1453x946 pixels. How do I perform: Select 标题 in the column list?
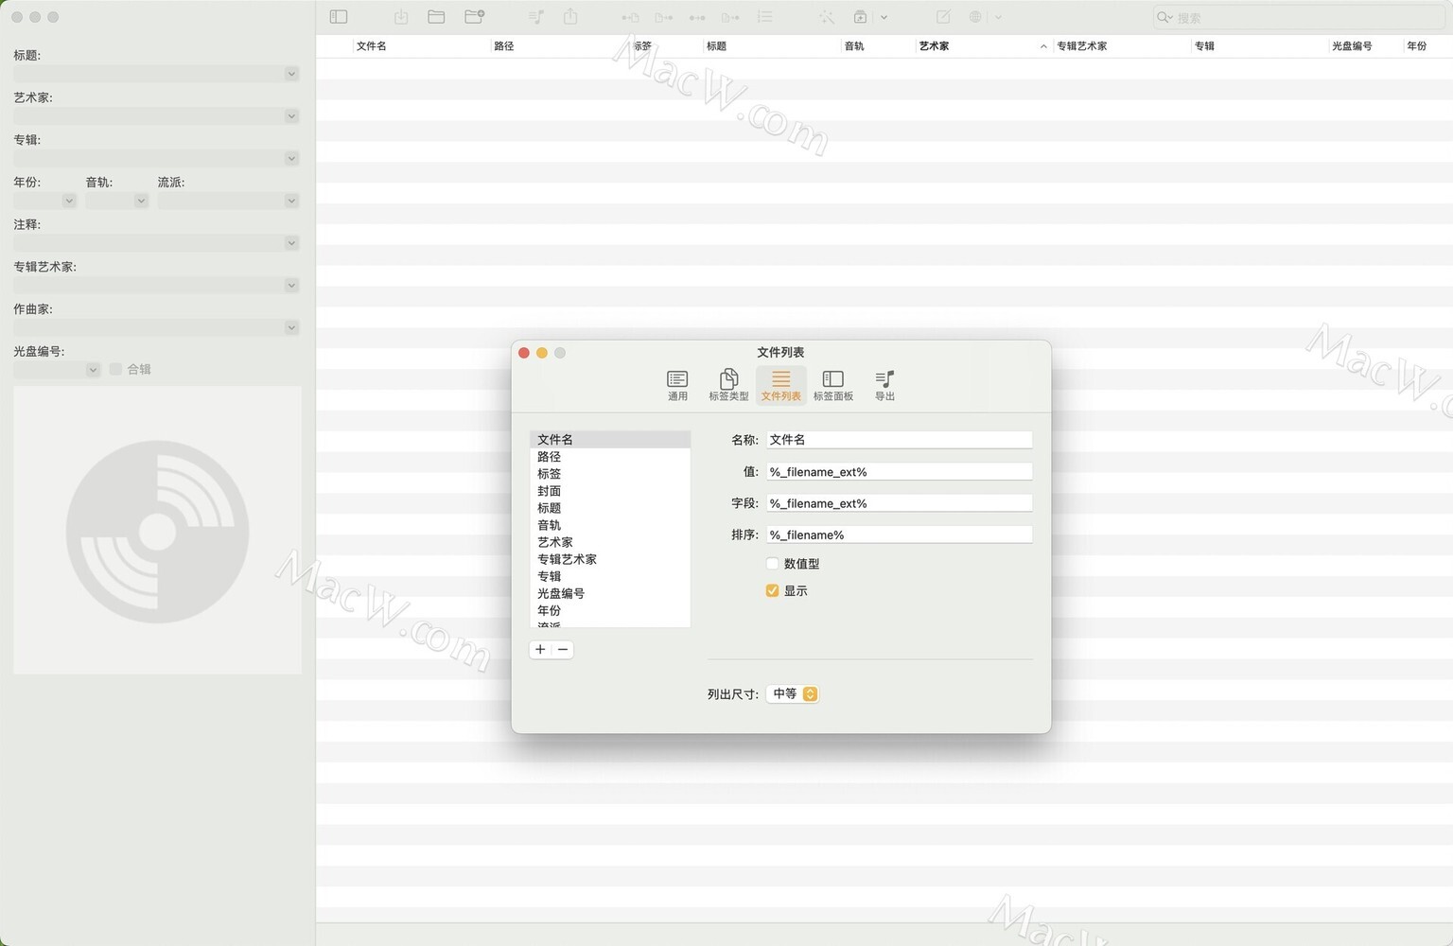pos(610,508)
